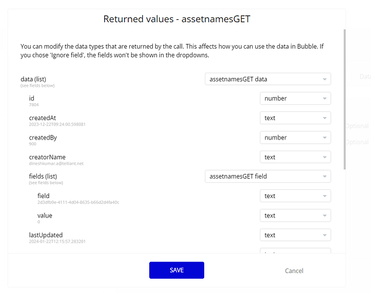
Task: Open the id field's number dropdown
Action: click(295, 98)
